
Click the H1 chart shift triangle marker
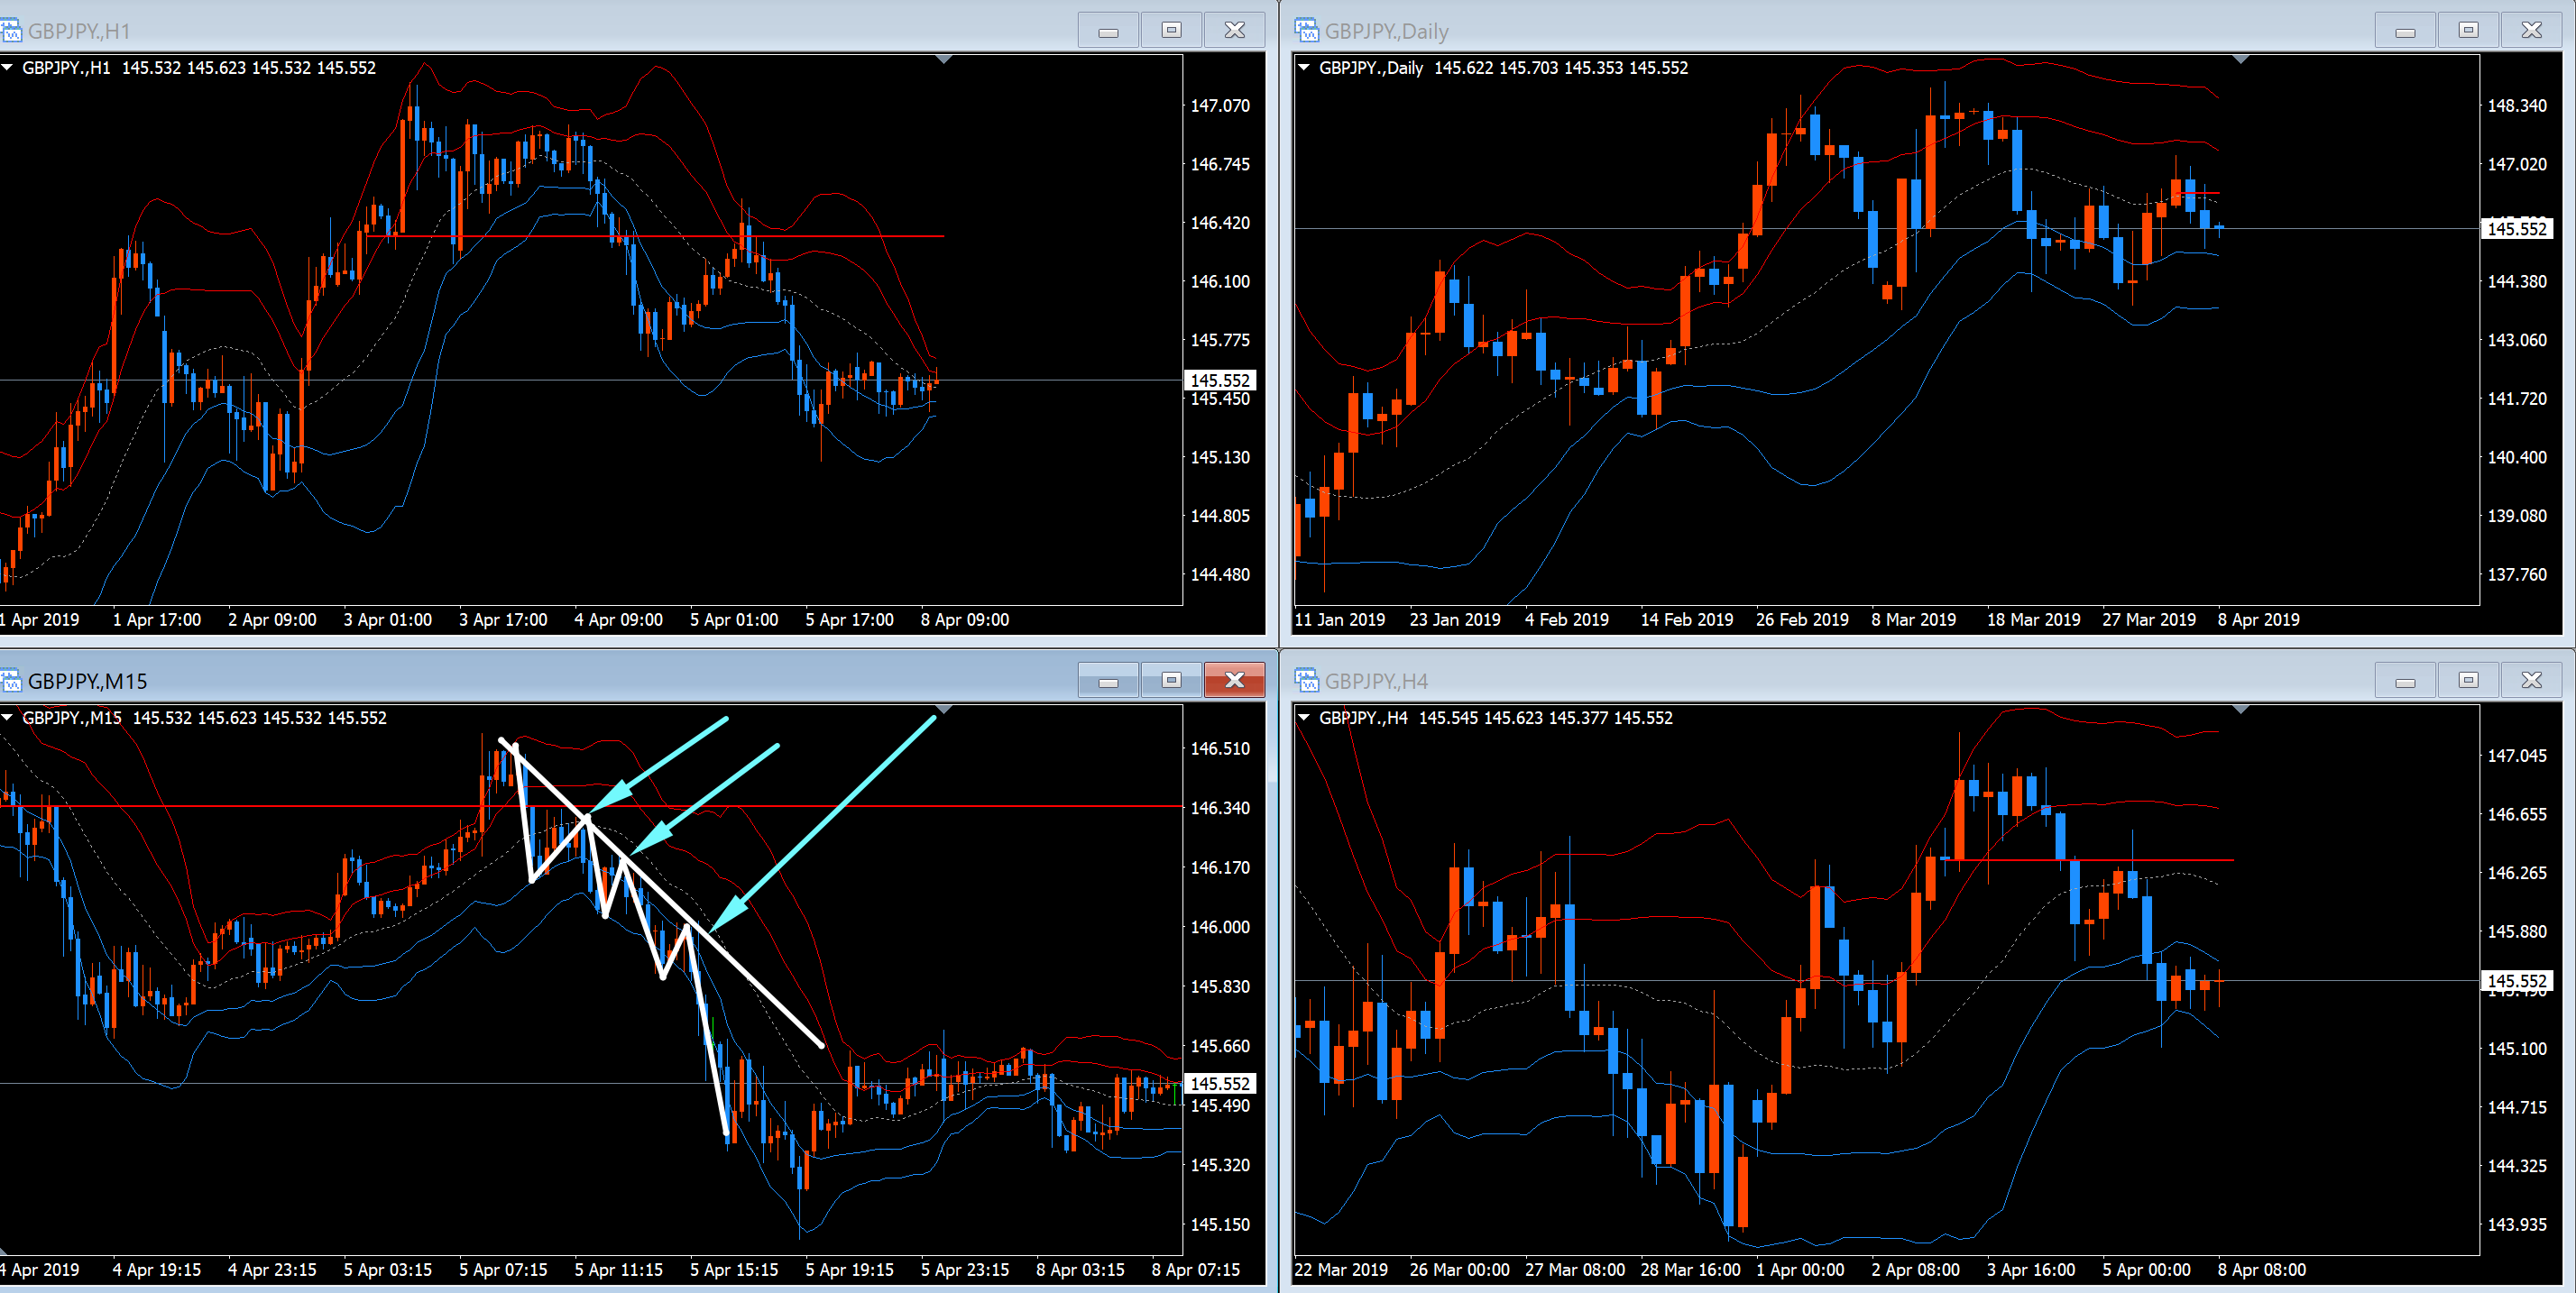[943, 60]
